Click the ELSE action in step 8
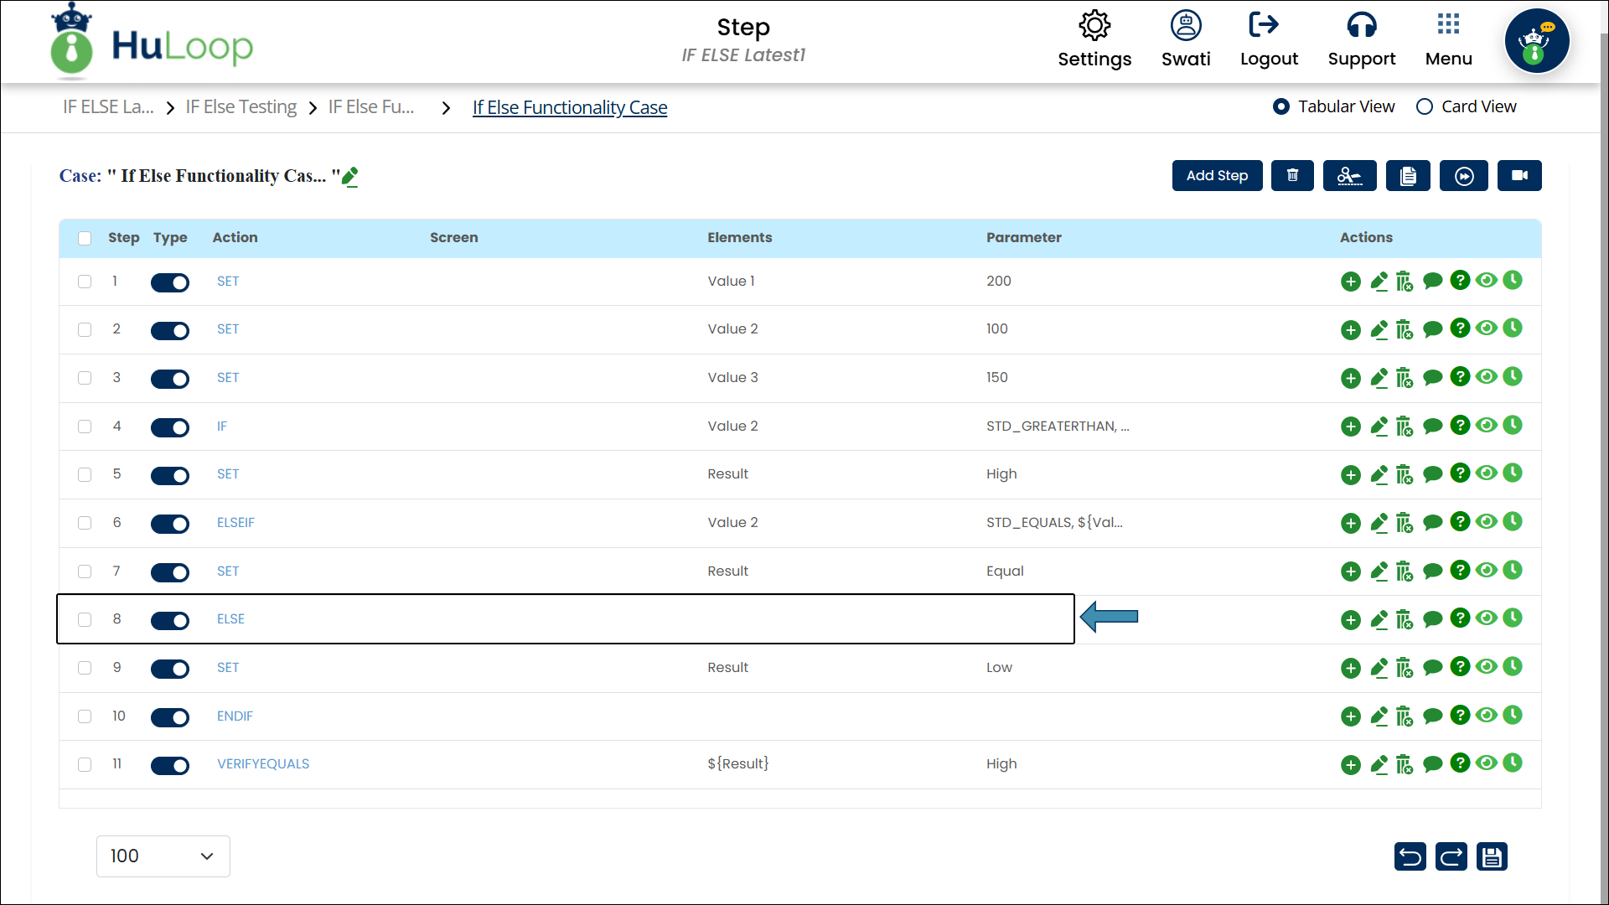Viewport: 1609px width, 905px height. (230, 618)
